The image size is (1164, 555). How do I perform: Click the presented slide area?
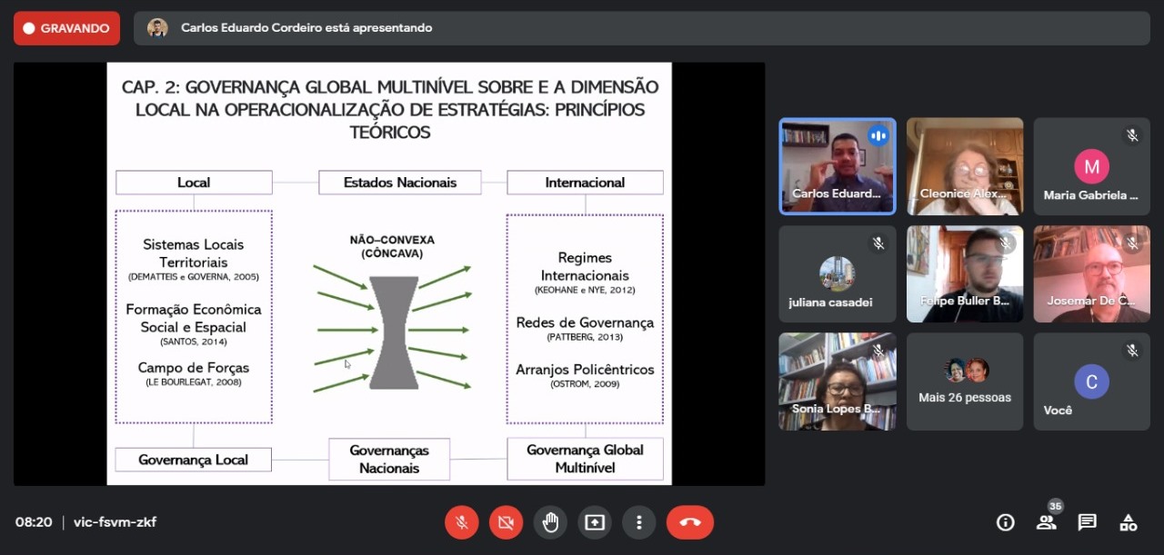tap(389, 273)
